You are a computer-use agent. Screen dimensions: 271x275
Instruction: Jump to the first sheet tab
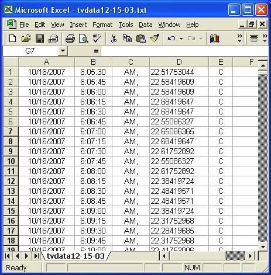pos(8,256)
